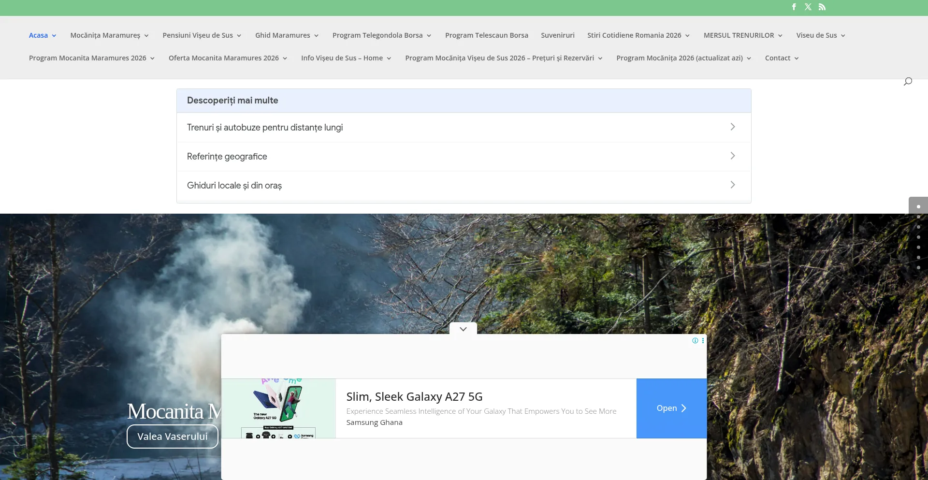Expand the Prețuri și Rezervări menu chevron
This screenshot has height=480, width=928.
(600, 58)
